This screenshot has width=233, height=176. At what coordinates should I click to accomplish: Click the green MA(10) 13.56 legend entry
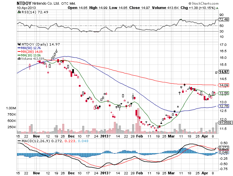tap(29, 55)
